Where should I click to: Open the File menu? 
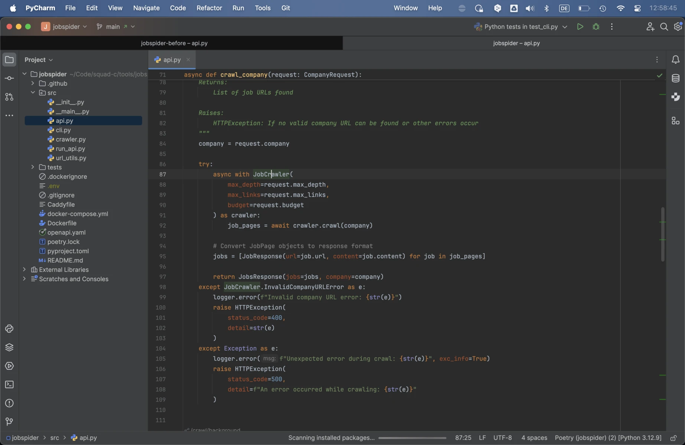(70, 8)
